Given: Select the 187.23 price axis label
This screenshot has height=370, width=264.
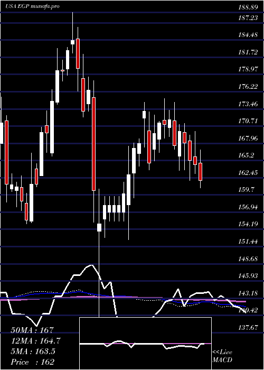Looking at the screenshot, I should (248, 17).
